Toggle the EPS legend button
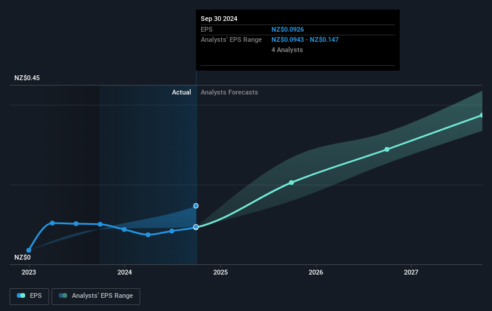This screenshot has width=492, height=311. (29, 296)
